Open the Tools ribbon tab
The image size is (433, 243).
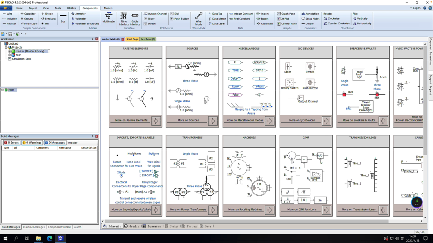coord(58,8)
